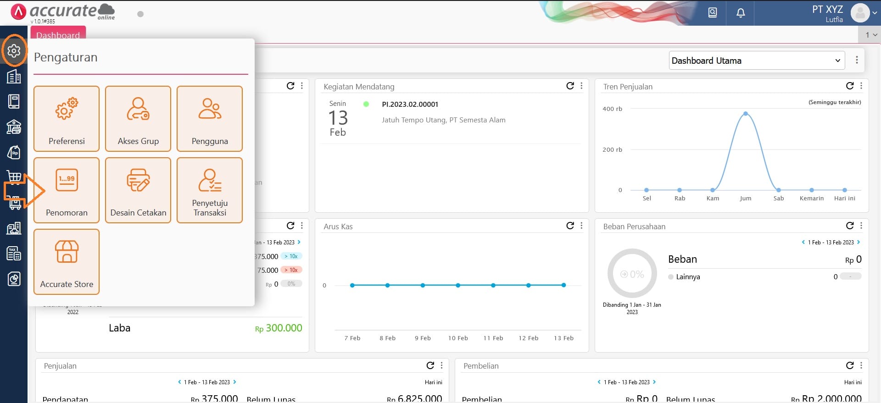Open the Penyetuju Transaksi tile

coord(210,190)
